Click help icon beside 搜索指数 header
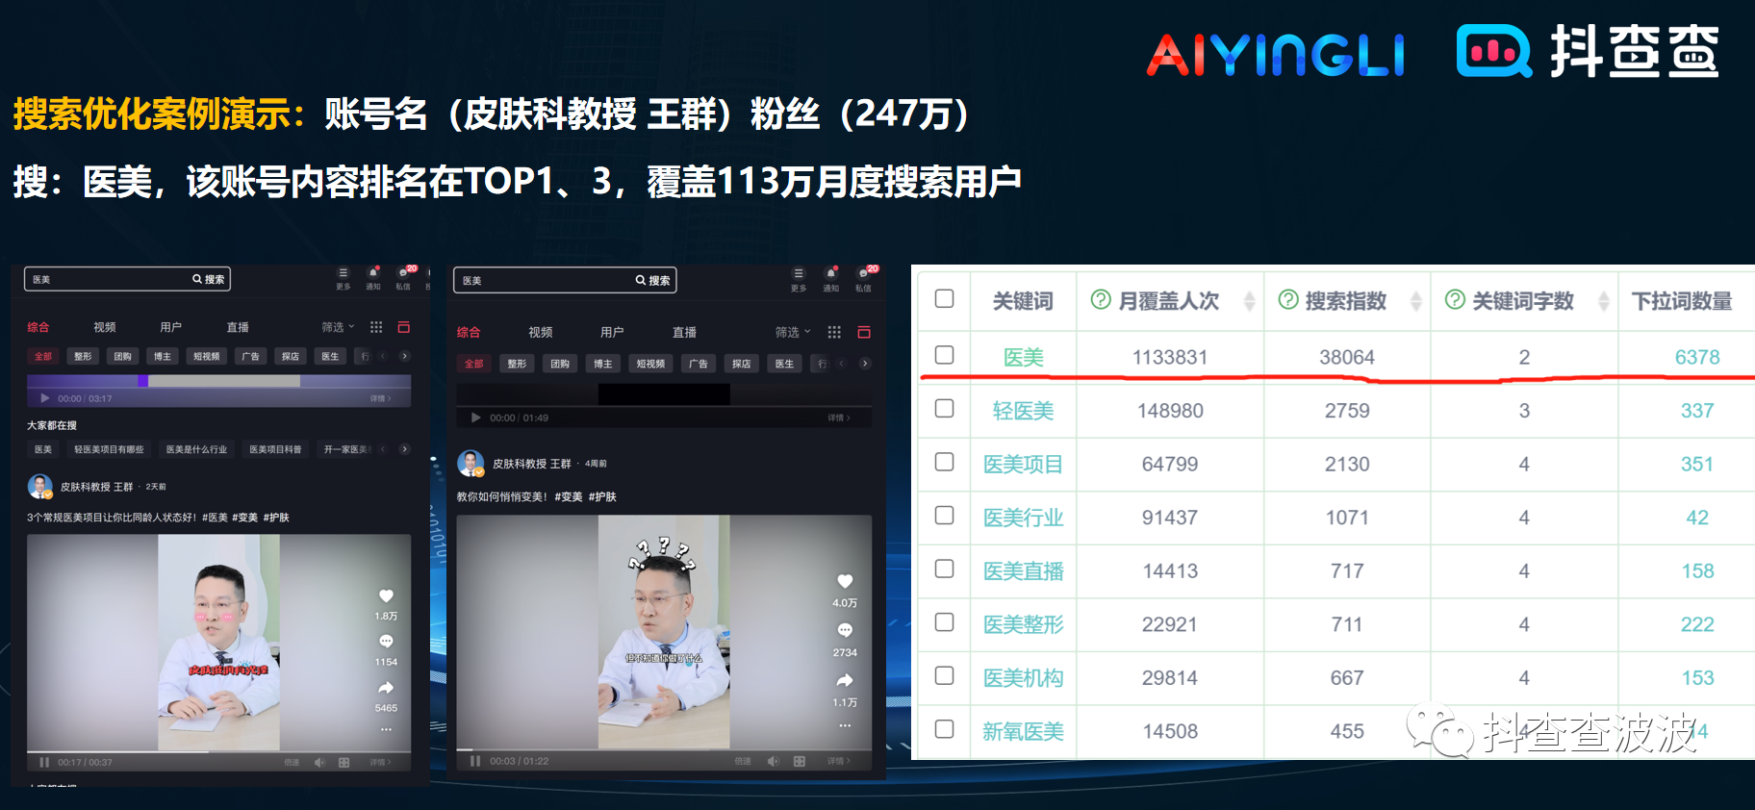 (1288, 300)
